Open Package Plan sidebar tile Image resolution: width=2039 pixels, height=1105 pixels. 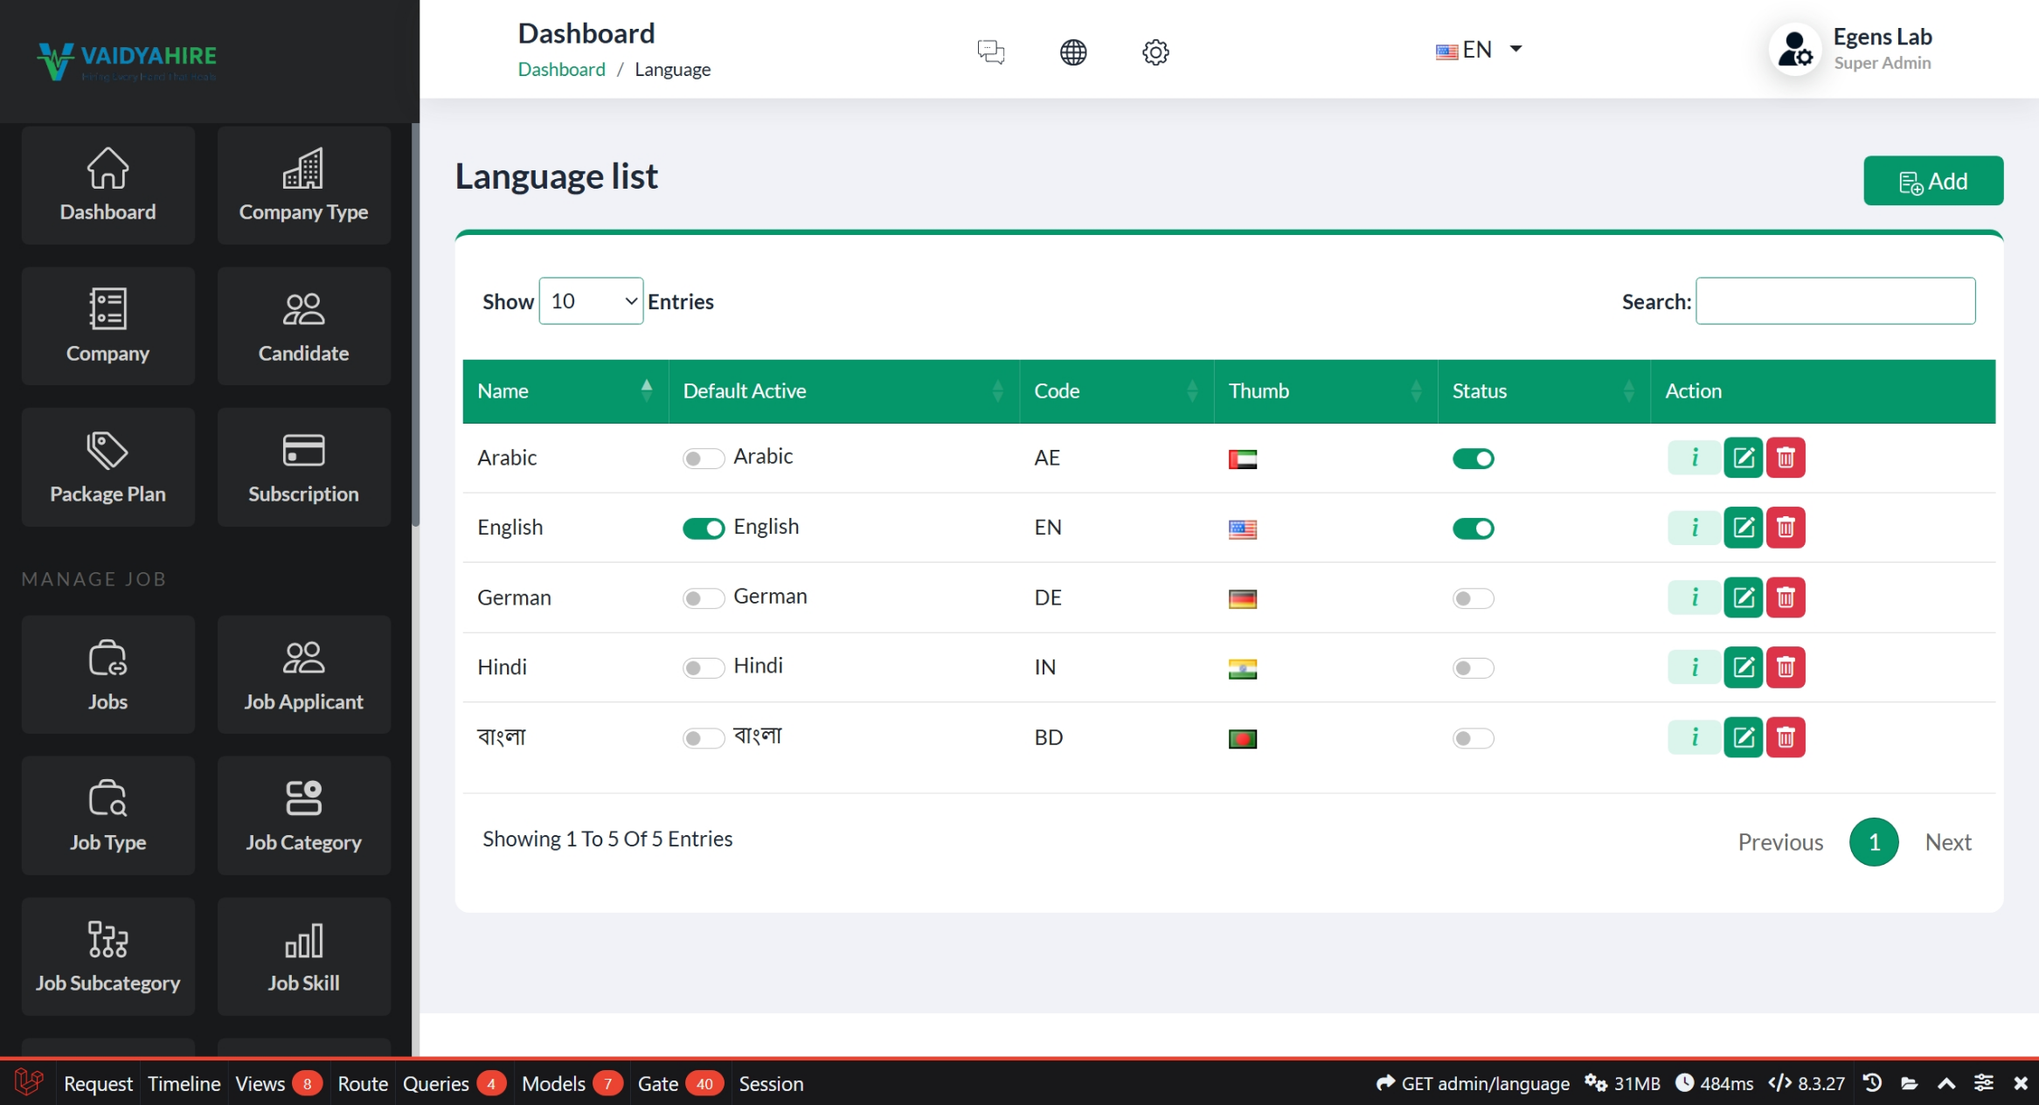pos(107,467)
